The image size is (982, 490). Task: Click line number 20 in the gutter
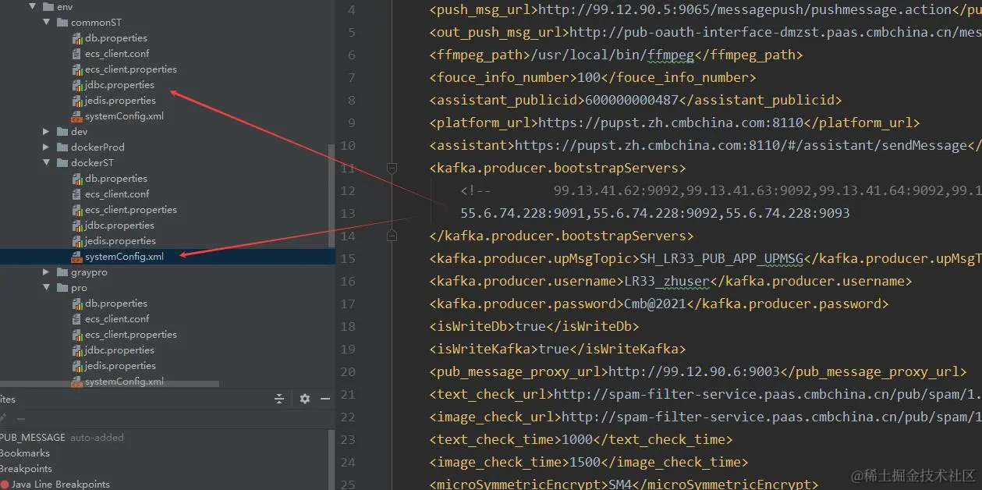(x=348, y=371)
